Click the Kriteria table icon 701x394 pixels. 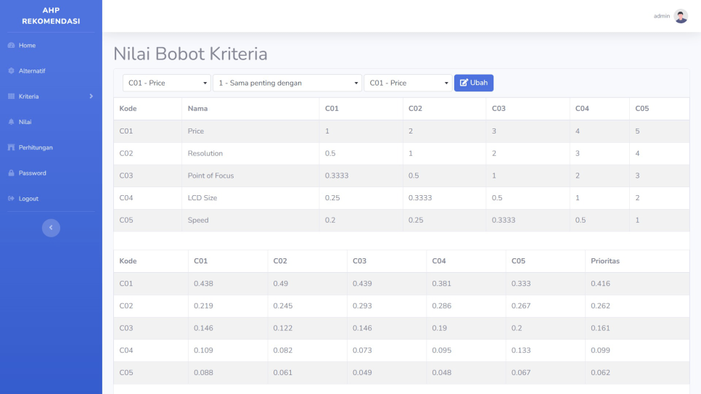(x=11, y=97)
